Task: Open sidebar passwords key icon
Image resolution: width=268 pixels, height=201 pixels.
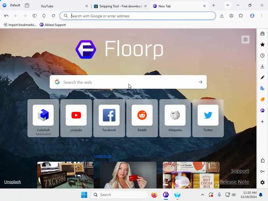Action: (262, 171)
